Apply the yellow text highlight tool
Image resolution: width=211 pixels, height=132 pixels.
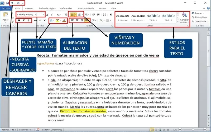pos(57,20)
